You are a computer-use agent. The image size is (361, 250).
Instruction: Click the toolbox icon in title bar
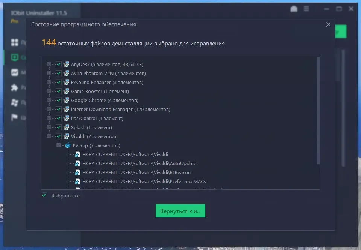(294, 9)
